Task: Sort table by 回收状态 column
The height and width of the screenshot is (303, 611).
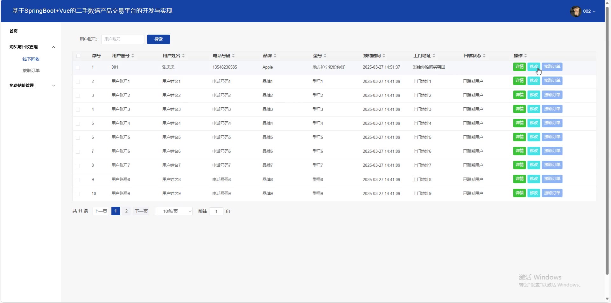Action: pos(484,56)
